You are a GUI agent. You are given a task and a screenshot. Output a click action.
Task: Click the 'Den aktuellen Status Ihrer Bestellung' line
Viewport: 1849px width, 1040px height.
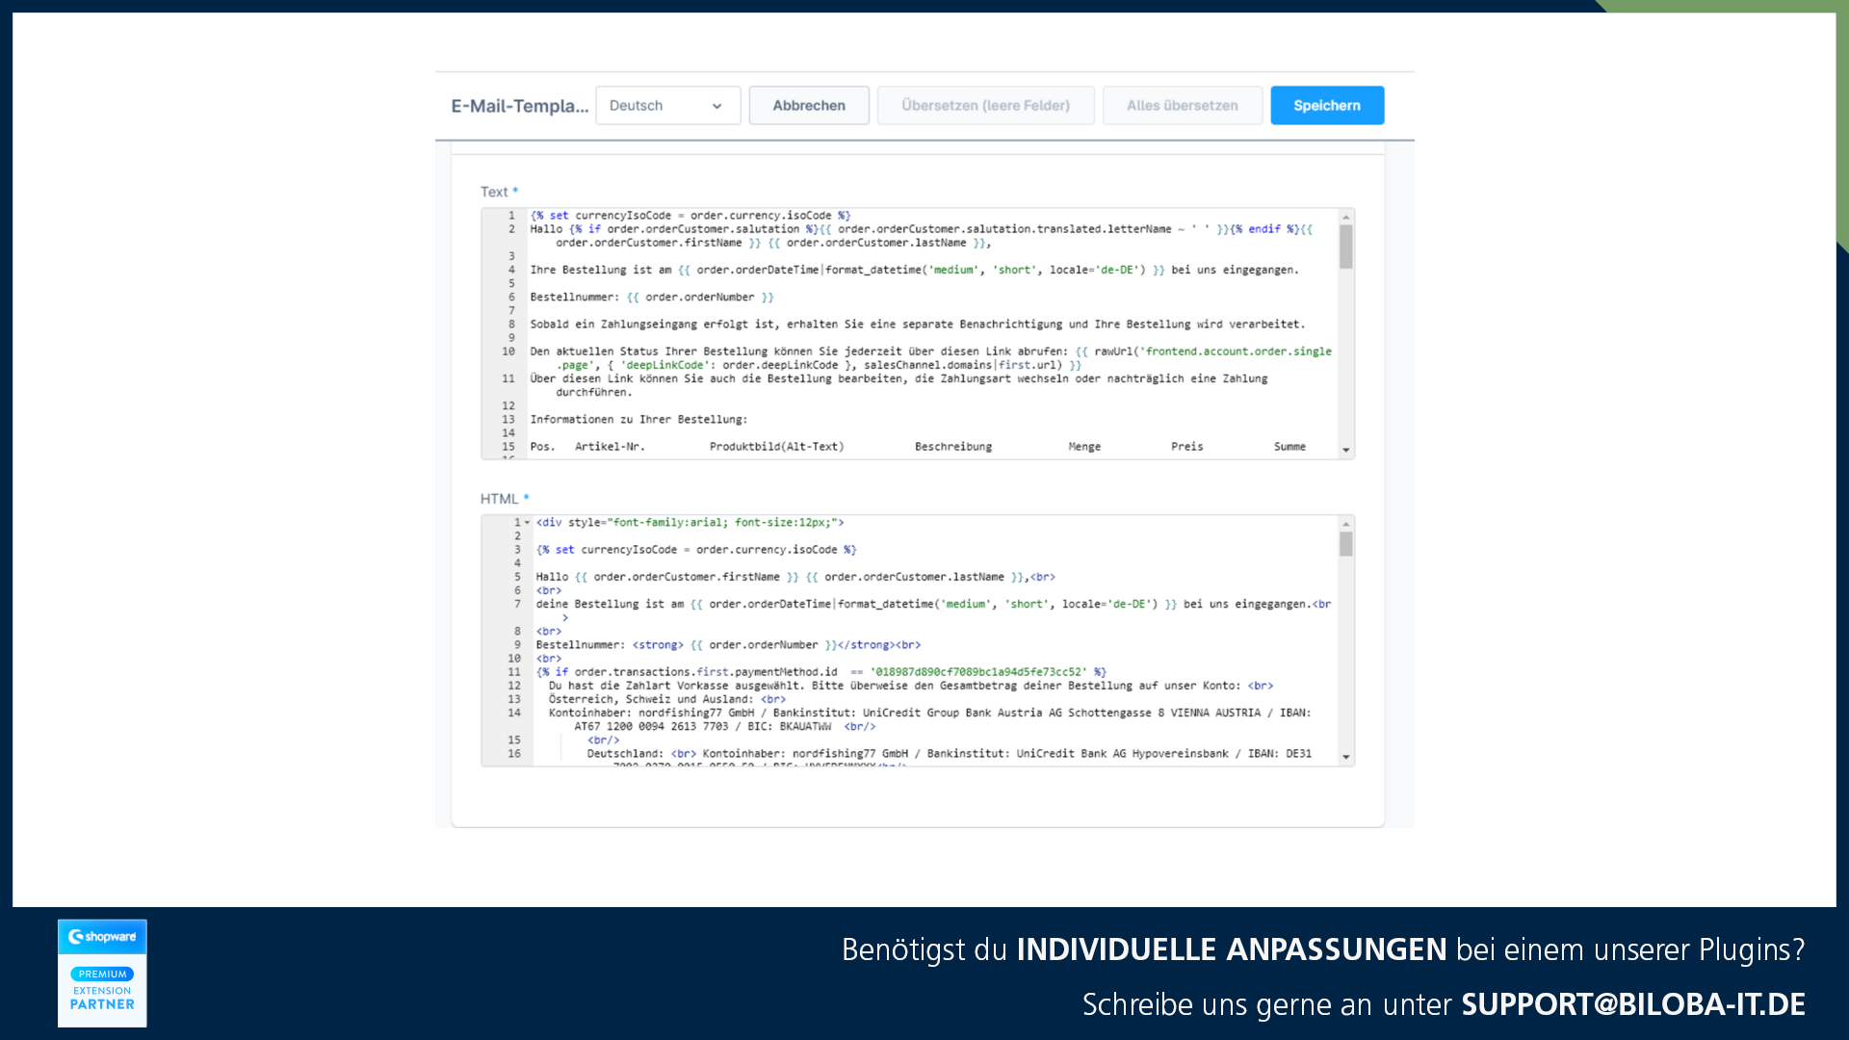tap(930, 358)
